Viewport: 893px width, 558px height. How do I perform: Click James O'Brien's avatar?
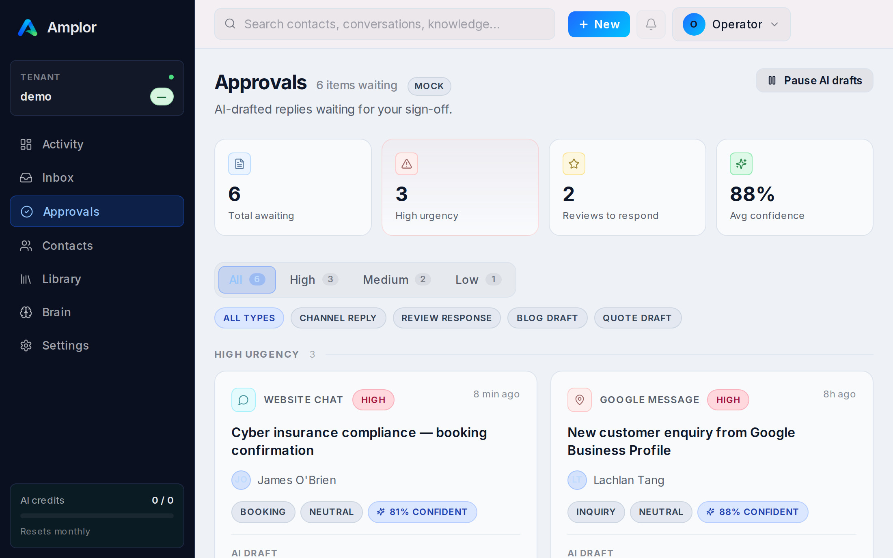[x=241, y=480]
